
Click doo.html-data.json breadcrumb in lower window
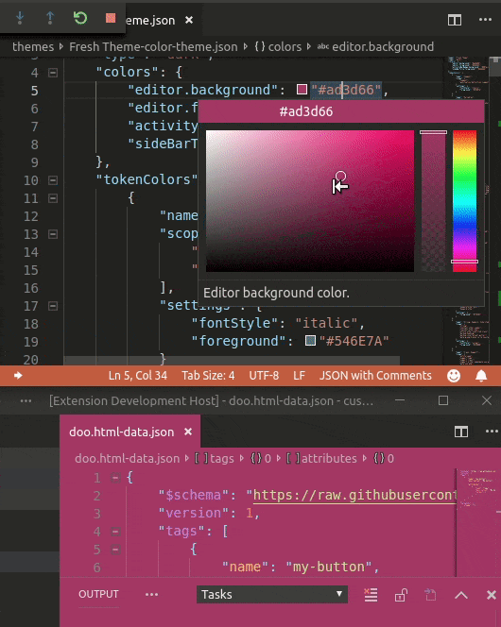128,458
